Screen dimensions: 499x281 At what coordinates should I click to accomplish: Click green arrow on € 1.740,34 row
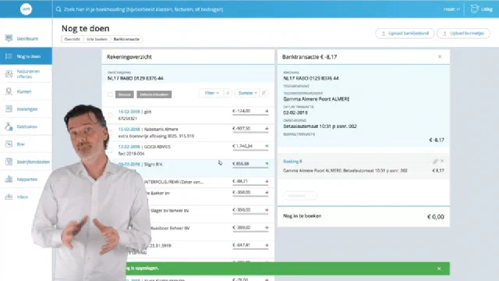pos(267,146)
